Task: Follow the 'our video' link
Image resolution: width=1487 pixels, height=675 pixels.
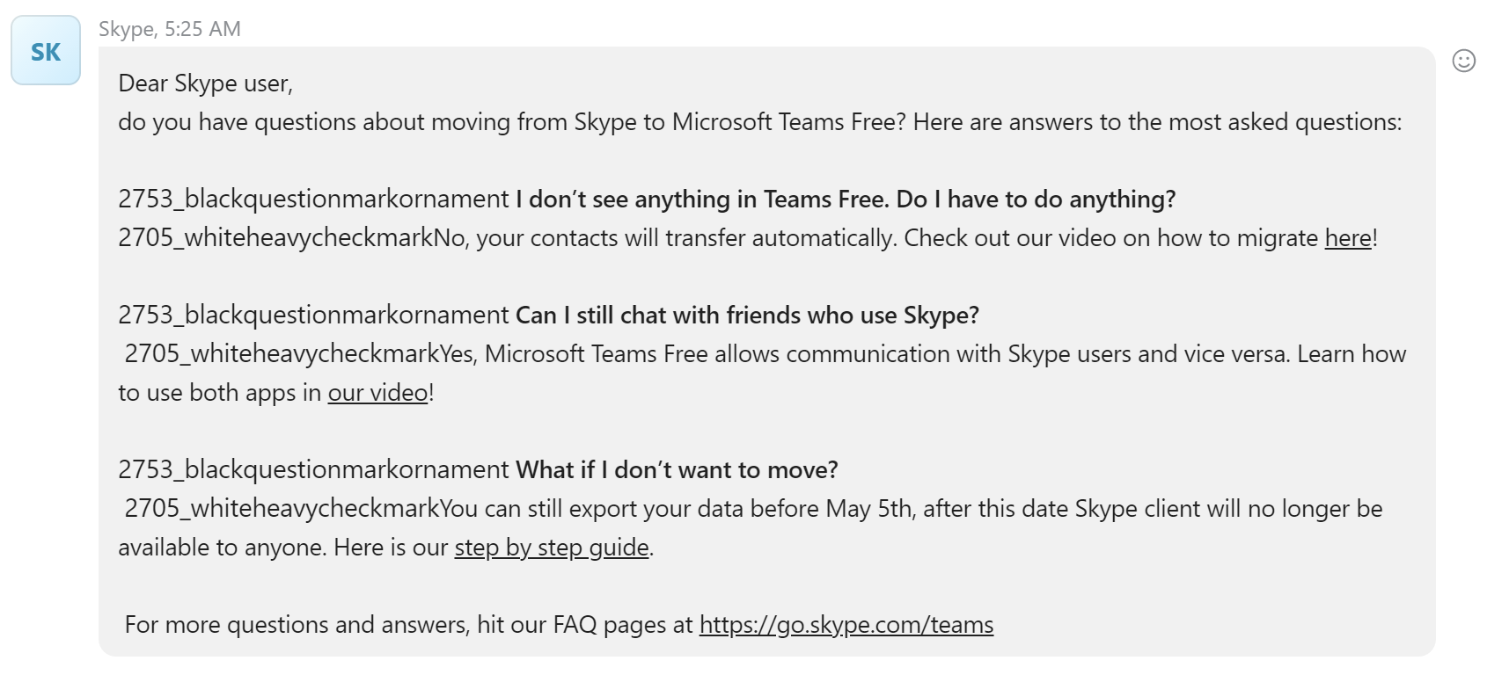Action: pyautogui.click(x=377, y=393)
